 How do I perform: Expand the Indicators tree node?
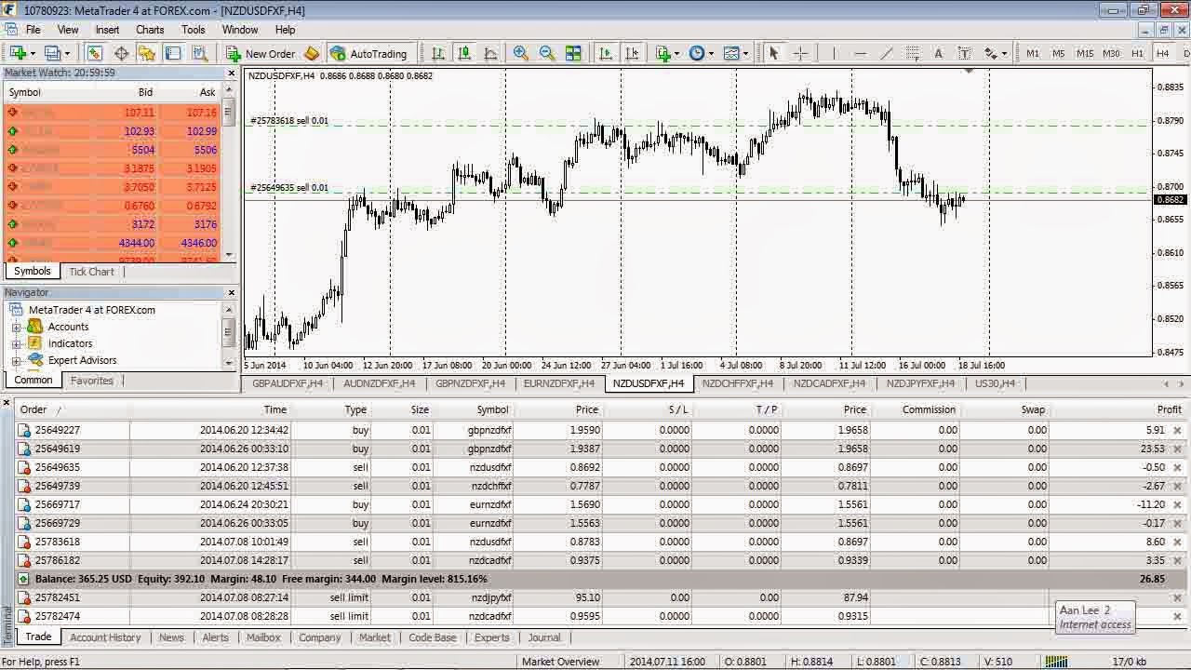[16, 343]
